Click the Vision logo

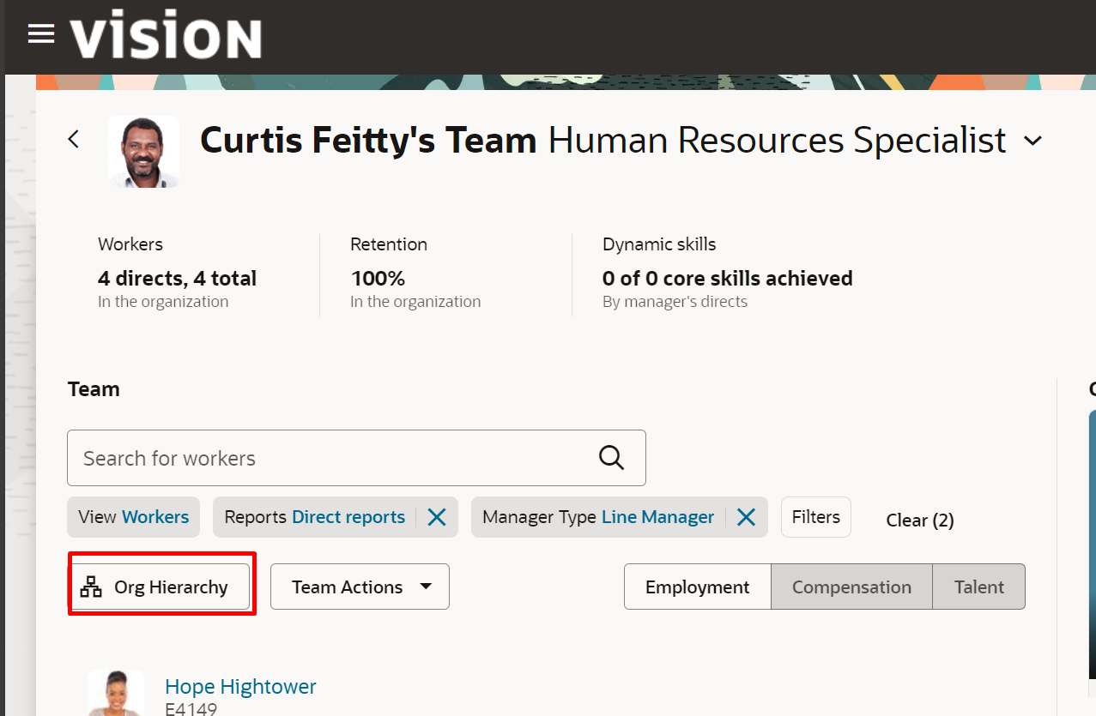click(x=166, y=38)
